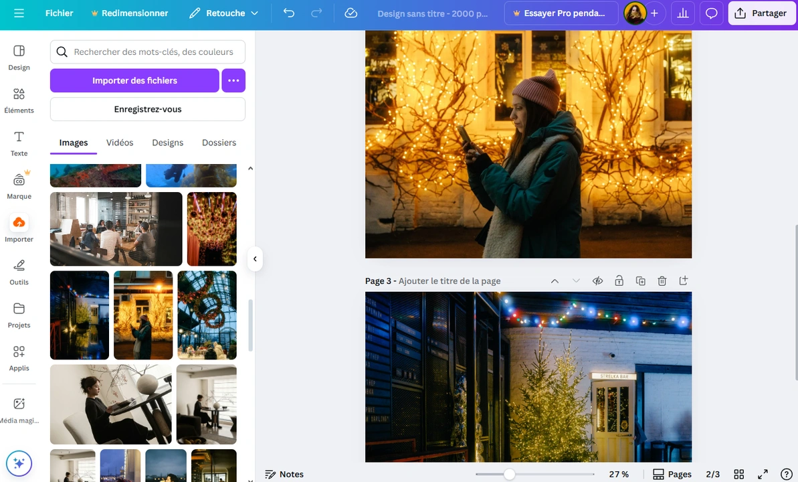Image resolution: width=798 pixels, height=482 pixels.
Task: Select the Christmas tree photo thumbnail
Action: (79, 315)
